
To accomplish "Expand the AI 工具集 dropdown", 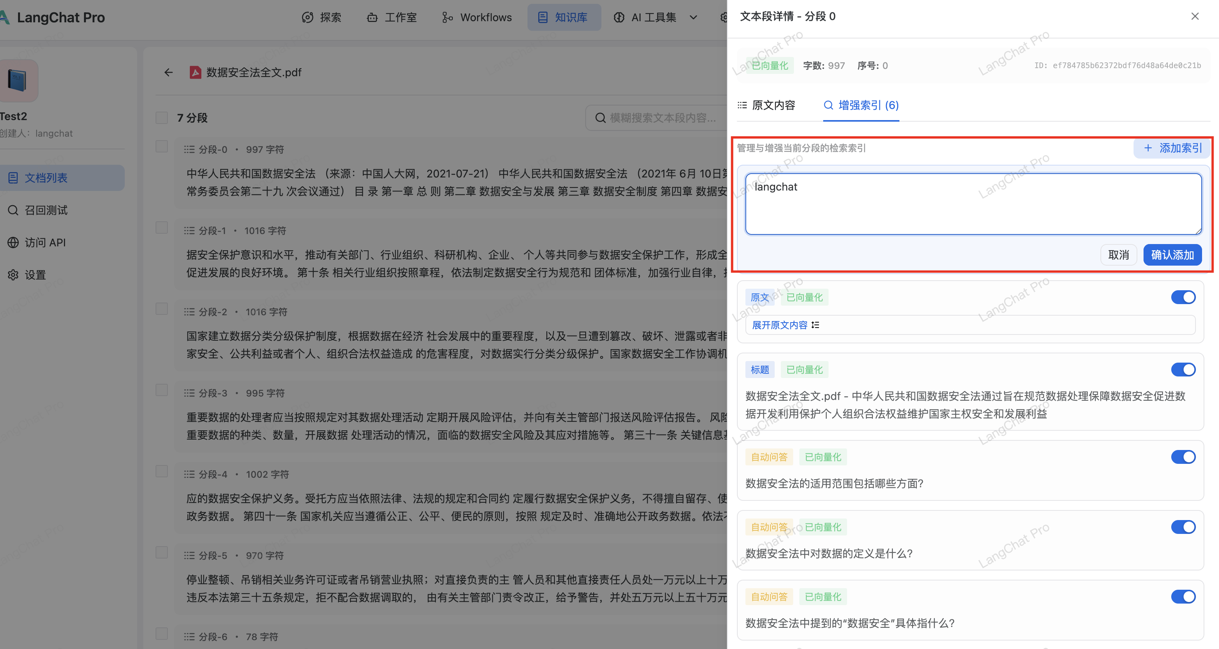I will [x=655, y=17].
